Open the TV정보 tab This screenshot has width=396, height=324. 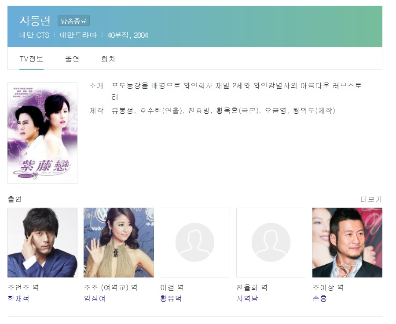point(31,59)
